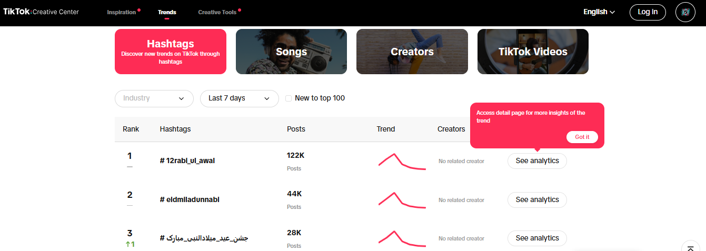Enable the New to top 100 checkbox

click(x=289, y=98)
